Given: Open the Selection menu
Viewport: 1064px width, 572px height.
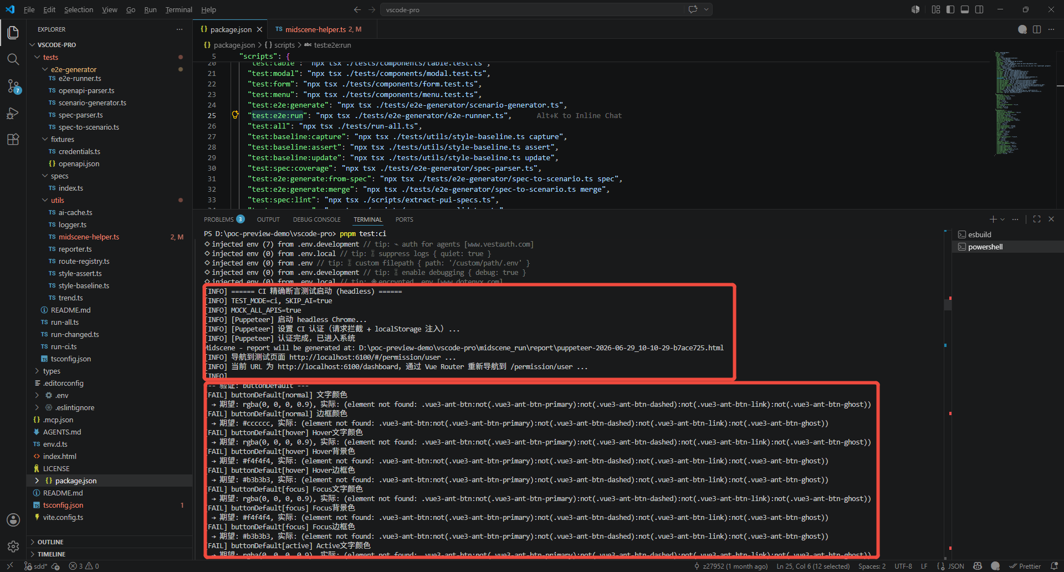Looking at the screenshot, I should (79, 9).
